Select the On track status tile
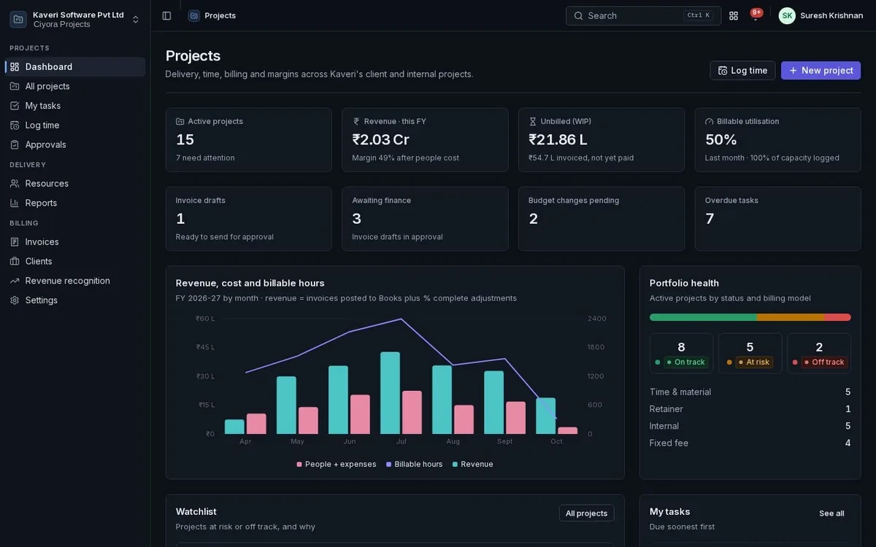 [681, 354]
